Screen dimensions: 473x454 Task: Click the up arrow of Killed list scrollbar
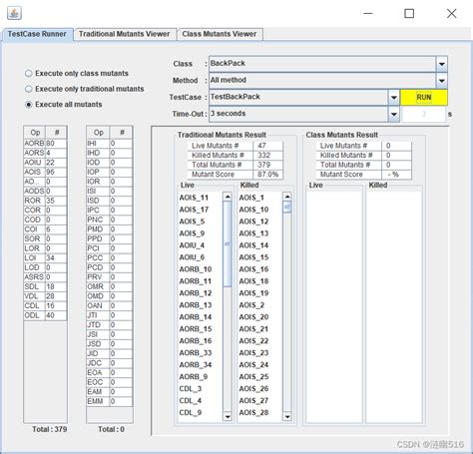click(287, 197)
